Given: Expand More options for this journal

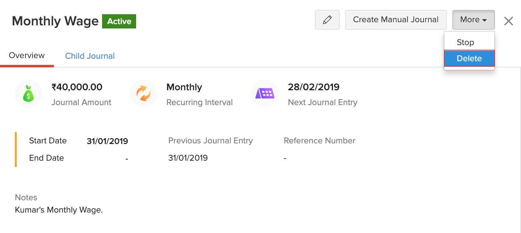Looking at the screenshot, I should [x=473, y=19].
